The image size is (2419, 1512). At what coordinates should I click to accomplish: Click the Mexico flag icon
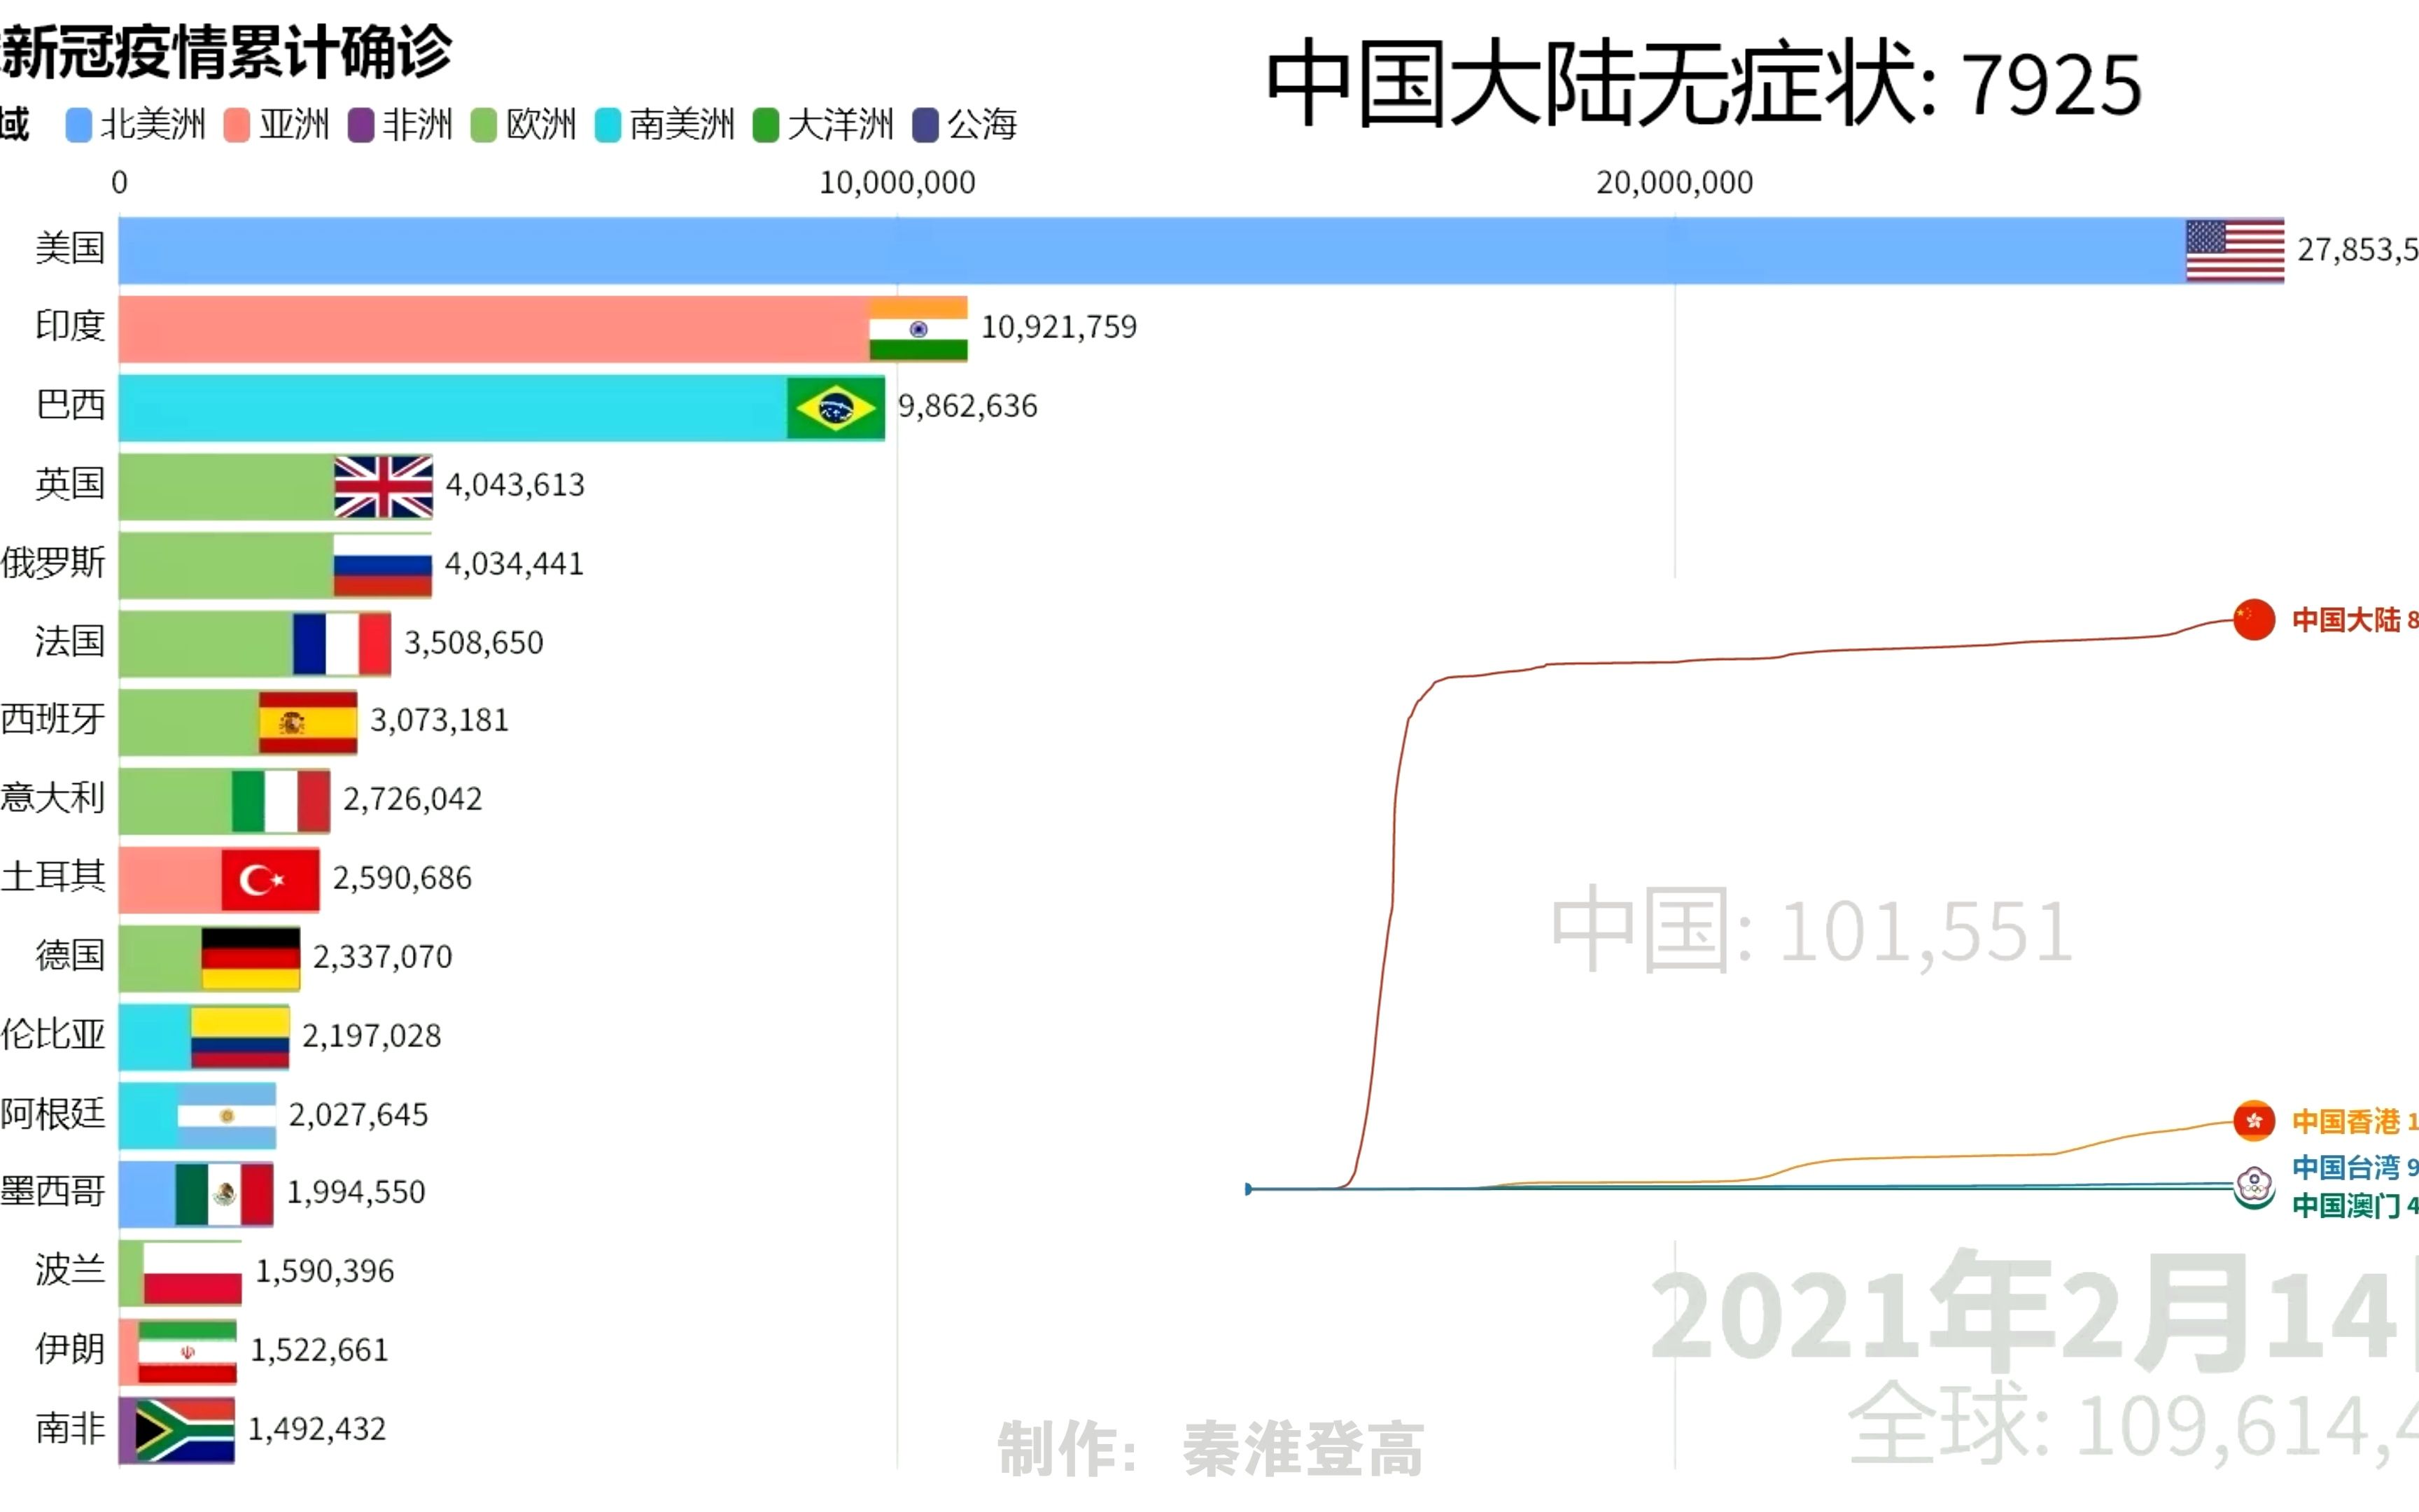coord(224,1194)
